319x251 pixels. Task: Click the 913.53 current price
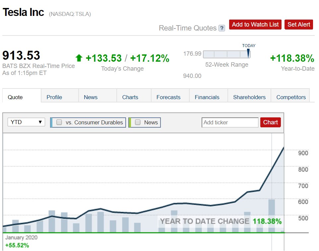coord(21,55)
